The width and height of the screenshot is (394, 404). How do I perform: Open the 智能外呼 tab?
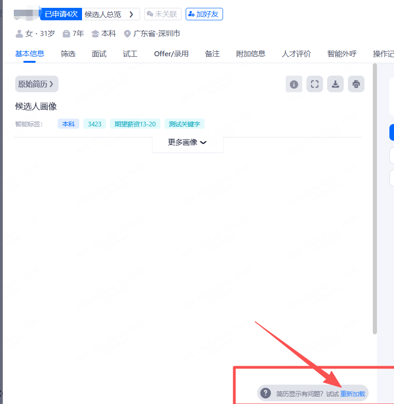342,54
